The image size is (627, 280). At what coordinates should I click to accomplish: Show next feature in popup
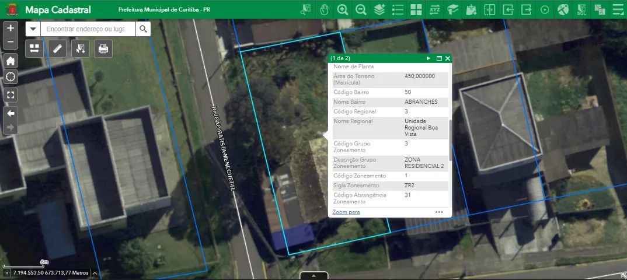[x=429, y=58]
